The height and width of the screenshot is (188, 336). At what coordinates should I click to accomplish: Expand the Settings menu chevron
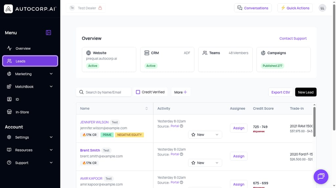click(x=51, y=137)
